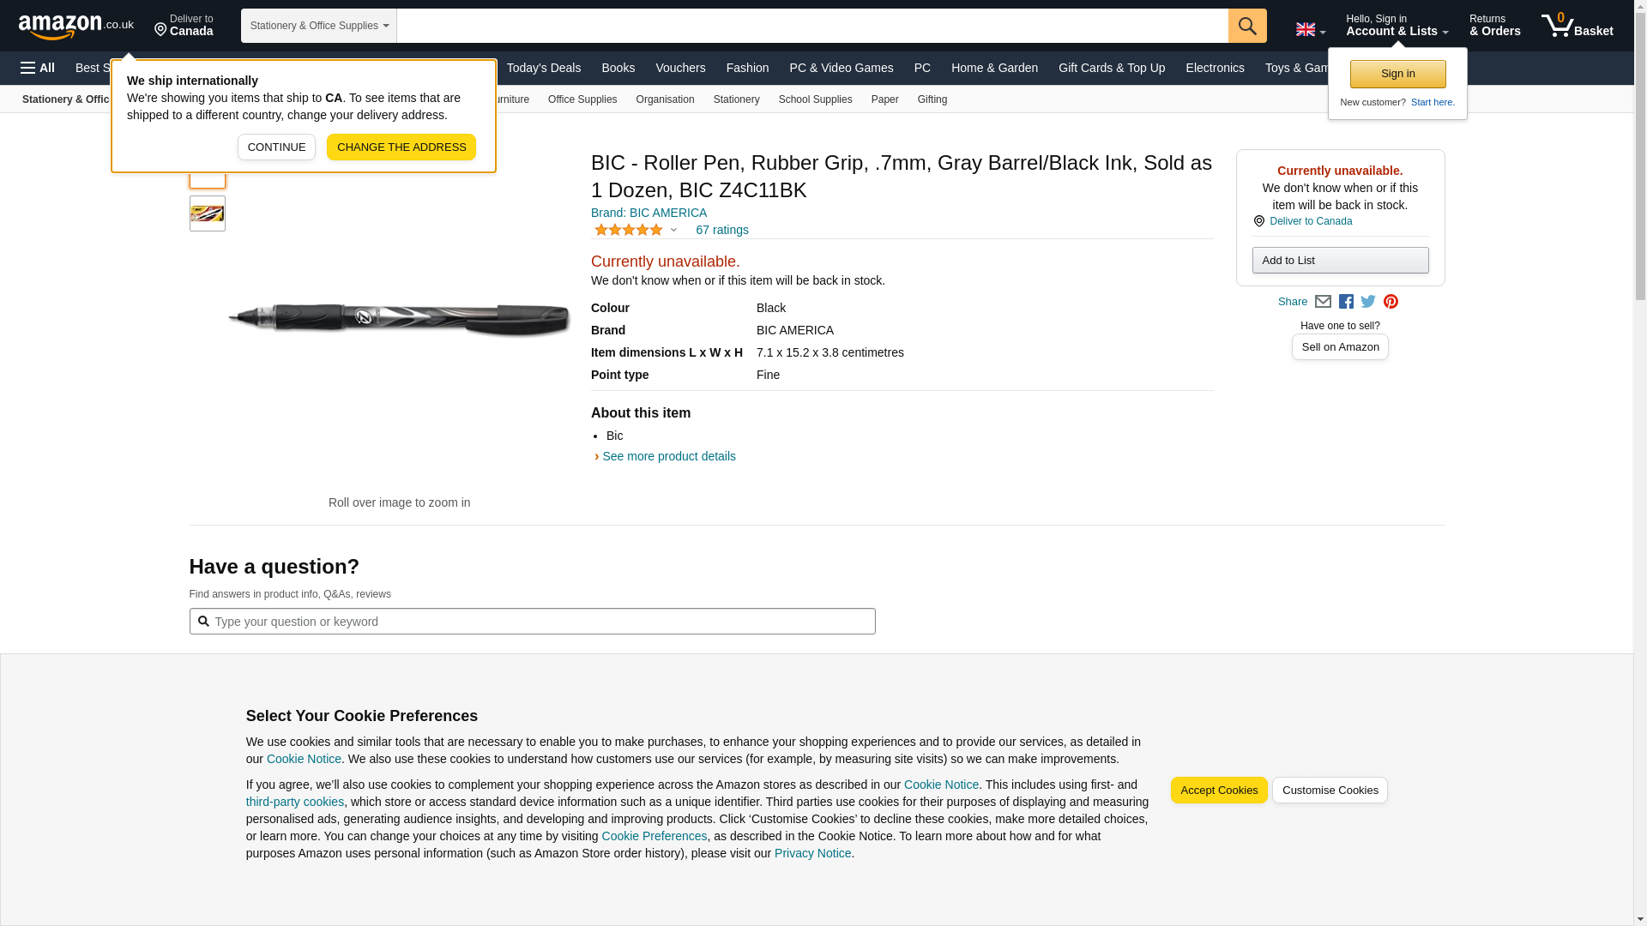Open the search category dropdown
The height and width of the screenshot is (926, 1647).
point(318,26)
